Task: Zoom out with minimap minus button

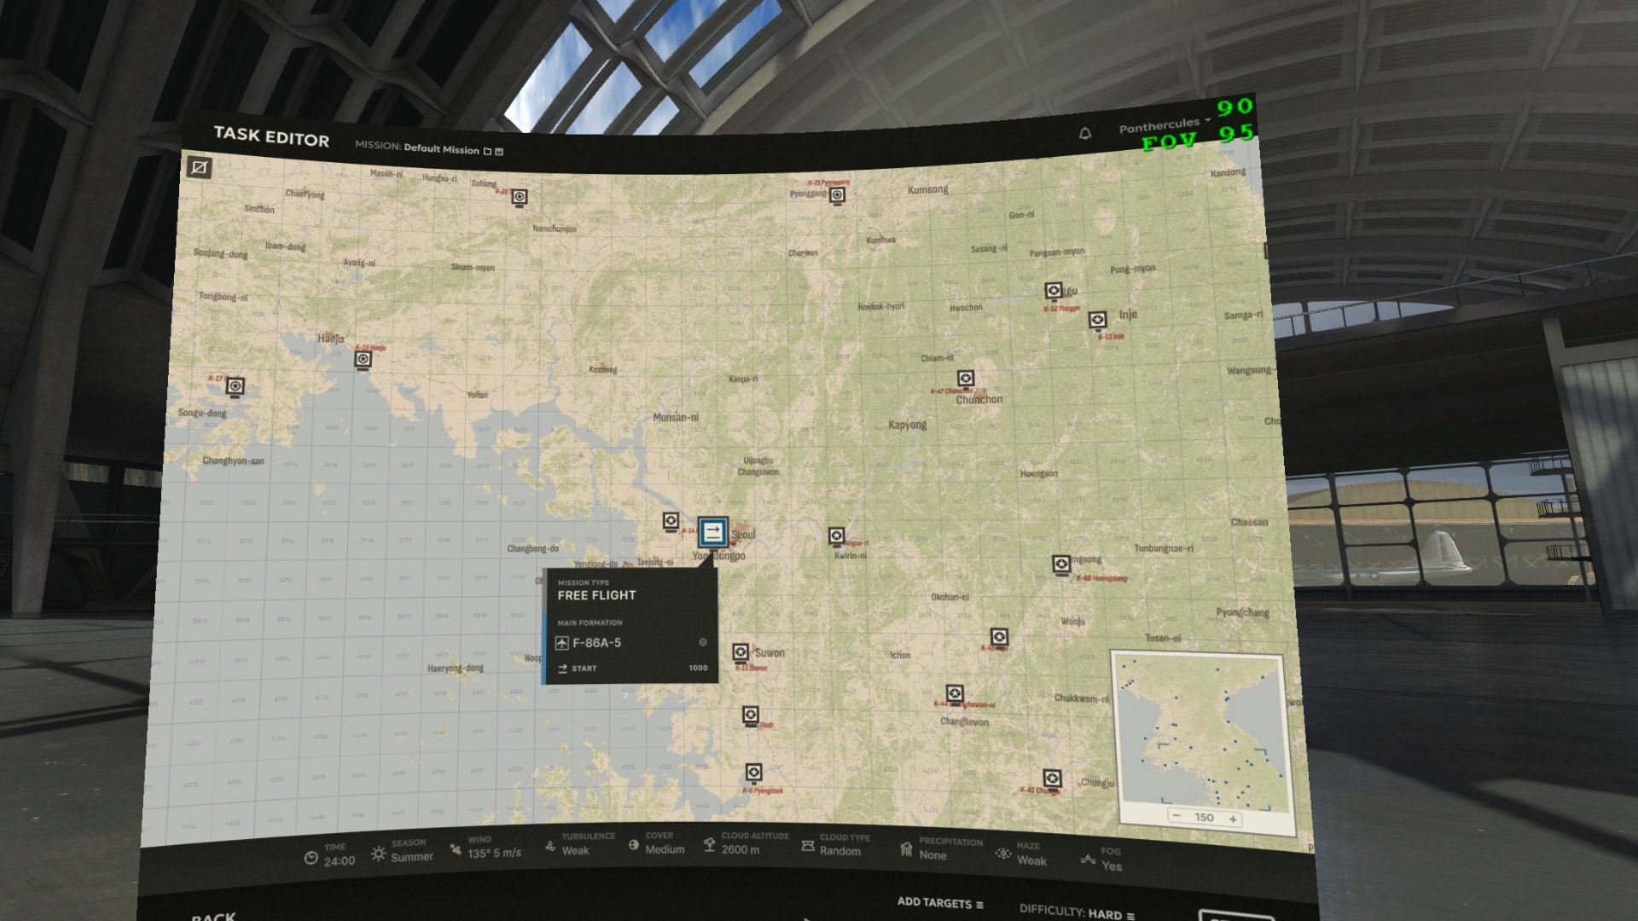Action: (1176, 816)
